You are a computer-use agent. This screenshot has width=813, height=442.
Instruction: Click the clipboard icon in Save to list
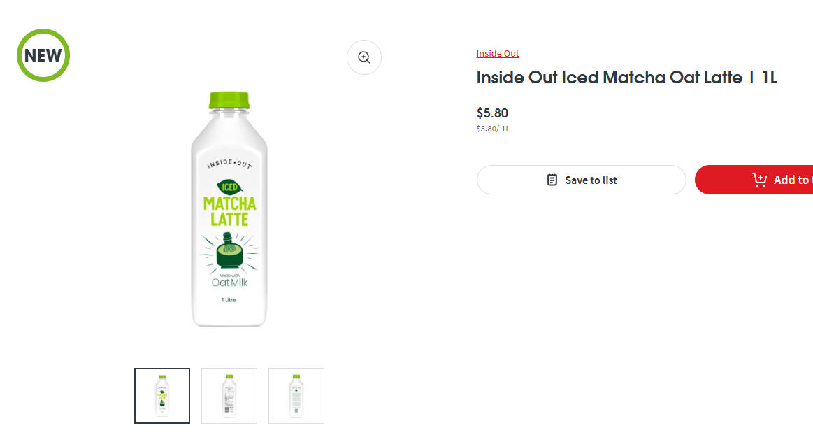(x=552, y=180)
